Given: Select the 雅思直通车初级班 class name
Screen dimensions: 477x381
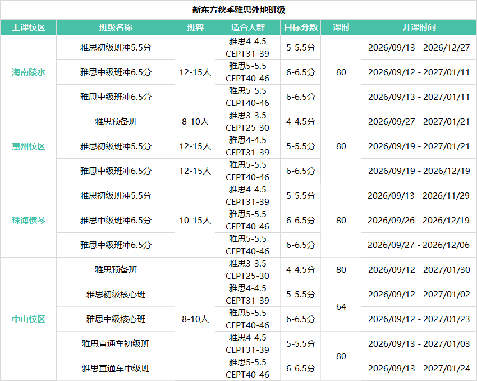Looking at the screenshot, I should click(x=116, y=343).
